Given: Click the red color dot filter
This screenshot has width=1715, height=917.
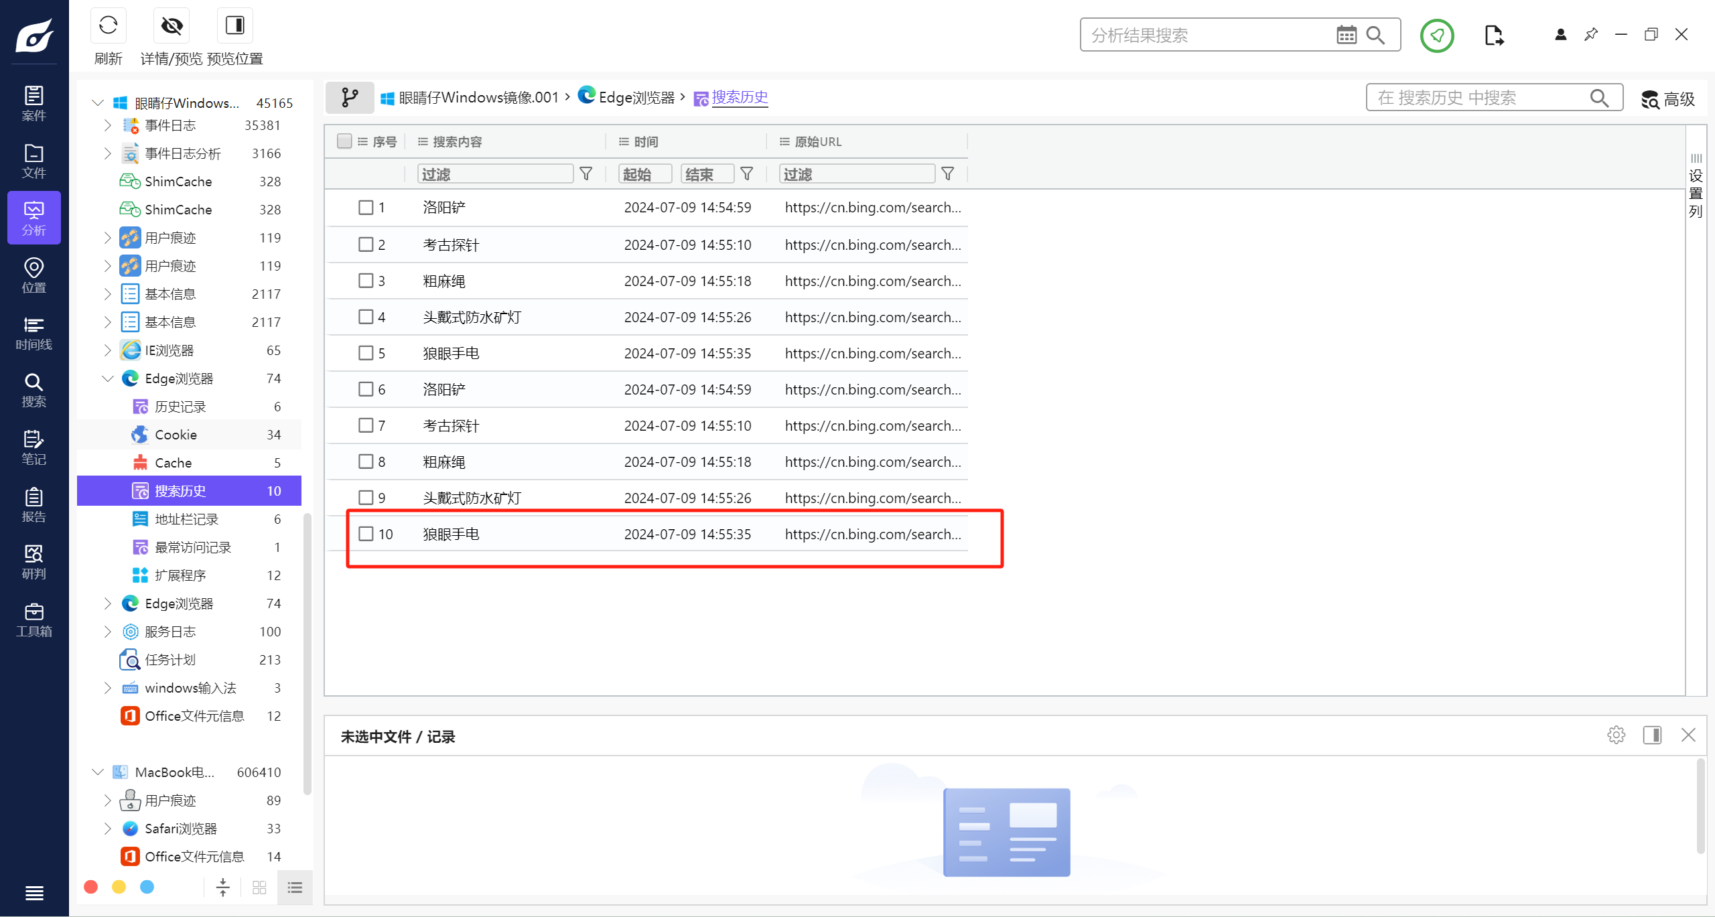Looking at the screenshot, I should point(91,887).
